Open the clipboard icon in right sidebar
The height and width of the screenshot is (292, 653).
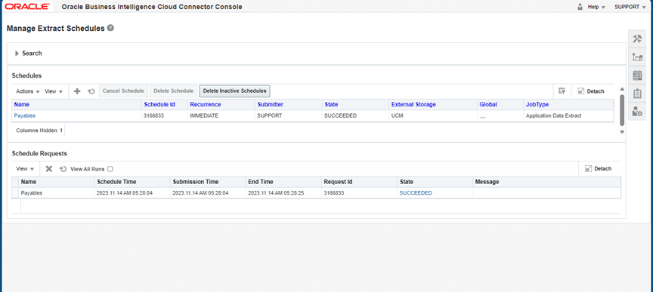pos(637,93)
